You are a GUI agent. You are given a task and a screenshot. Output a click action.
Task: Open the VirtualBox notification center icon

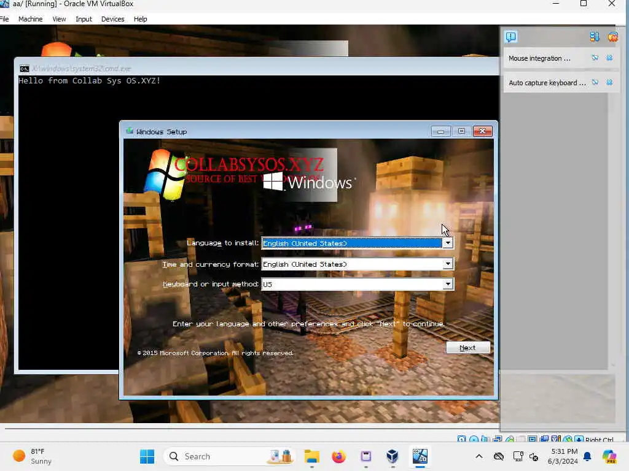pos(510,37)
